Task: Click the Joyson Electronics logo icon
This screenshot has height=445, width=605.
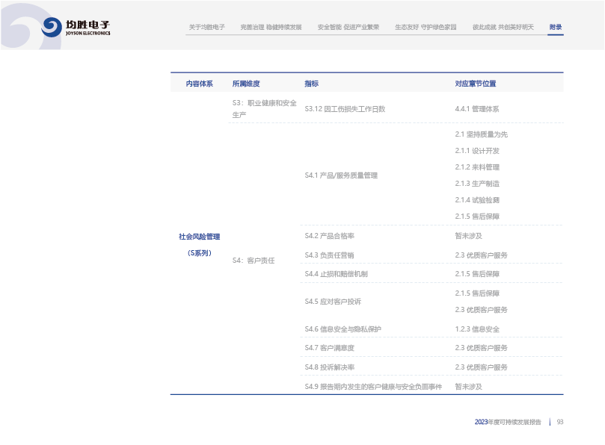Action: (52, 28)
